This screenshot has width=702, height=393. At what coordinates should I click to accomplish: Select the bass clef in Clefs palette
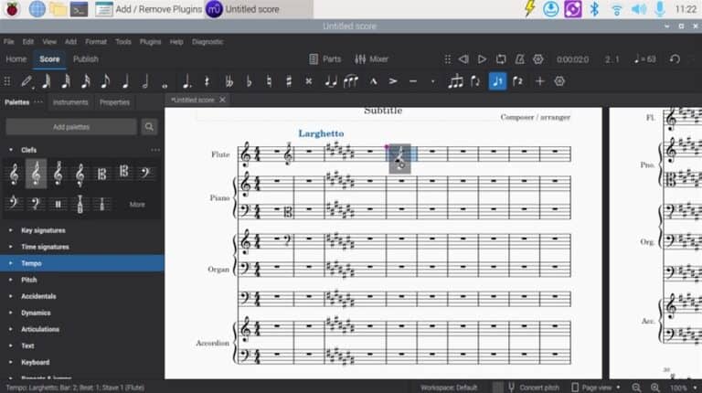pos(145,173)
